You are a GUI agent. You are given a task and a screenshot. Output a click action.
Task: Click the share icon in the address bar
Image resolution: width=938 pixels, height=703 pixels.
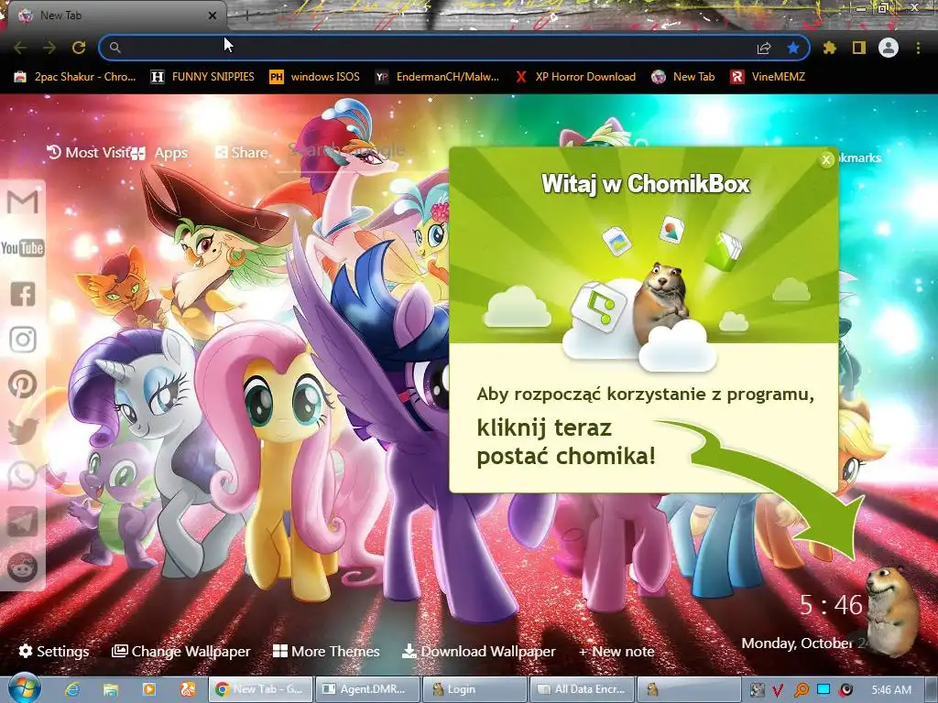click(764, 48)
